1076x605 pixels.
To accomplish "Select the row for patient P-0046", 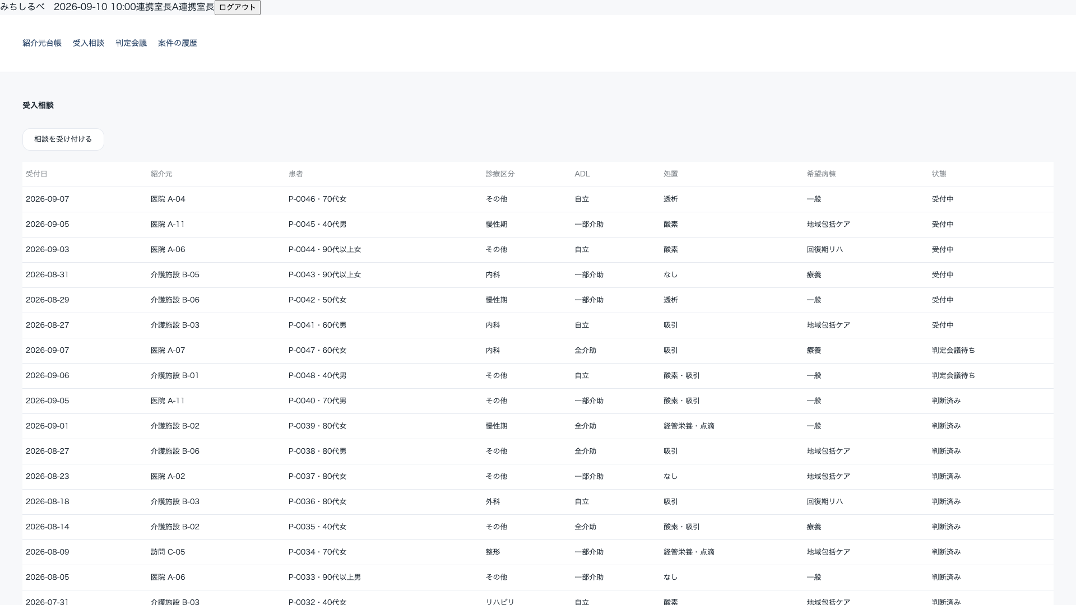I will [x=538, y=199].
